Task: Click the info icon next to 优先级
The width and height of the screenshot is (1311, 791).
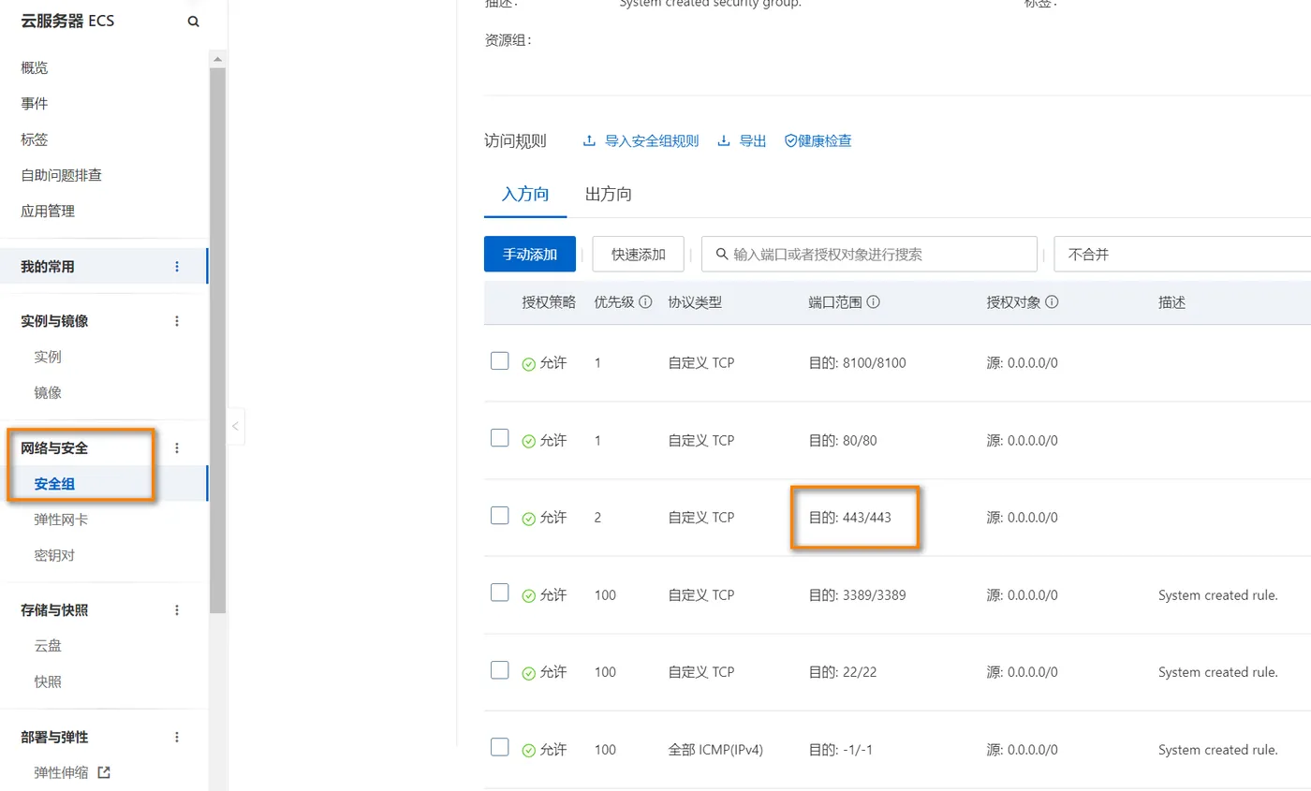Action: tap(645, 303)
